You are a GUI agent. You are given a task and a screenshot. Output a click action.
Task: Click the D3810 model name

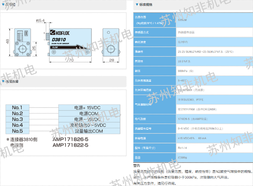pyautogui.click(x=59, y=40)
